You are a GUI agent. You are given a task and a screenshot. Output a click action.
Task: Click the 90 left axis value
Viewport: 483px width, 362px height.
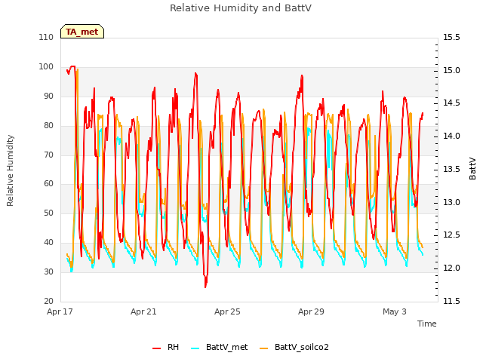point(48,96)
